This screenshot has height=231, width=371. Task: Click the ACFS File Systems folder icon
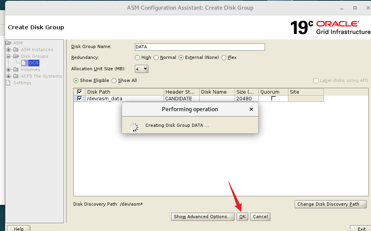tap(16, 76)
